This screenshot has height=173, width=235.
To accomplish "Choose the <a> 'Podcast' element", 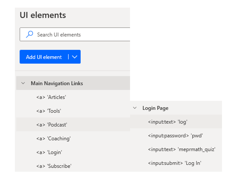I will 51,125.
